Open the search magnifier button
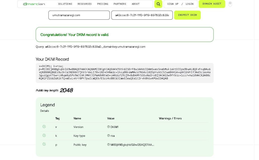This screenshot has height=160, width=259. coord(158,4)
